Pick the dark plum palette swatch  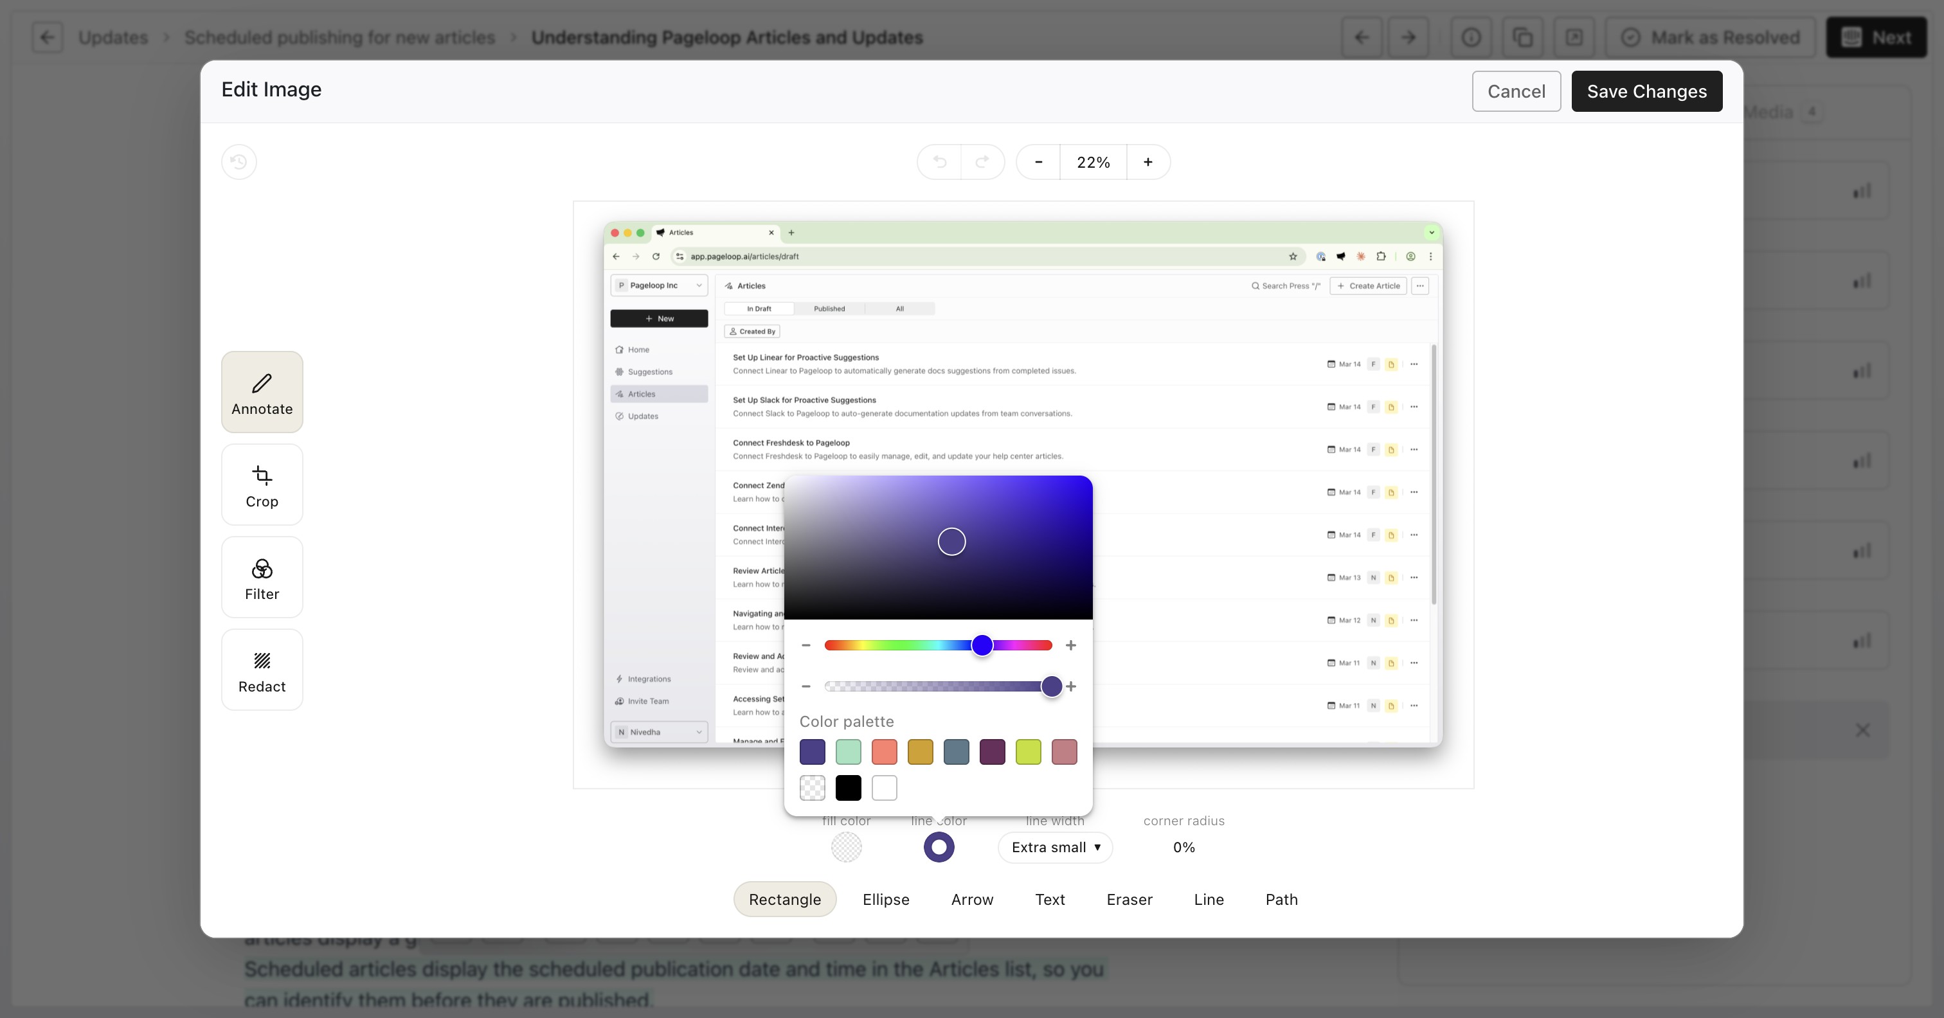point(993,752)
